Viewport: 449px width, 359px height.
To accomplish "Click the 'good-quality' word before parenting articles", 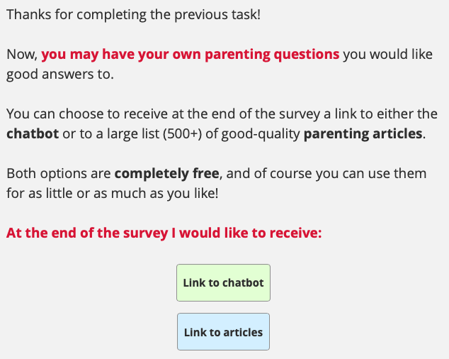I will pos(265,133).
